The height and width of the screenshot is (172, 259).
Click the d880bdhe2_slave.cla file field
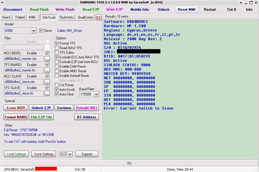(x=23, y=82)
